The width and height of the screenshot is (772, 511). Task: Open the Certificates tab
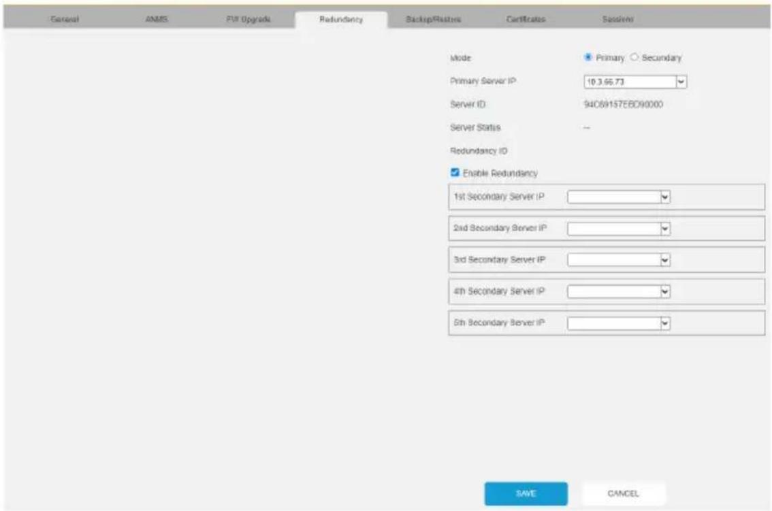point(526,19)
